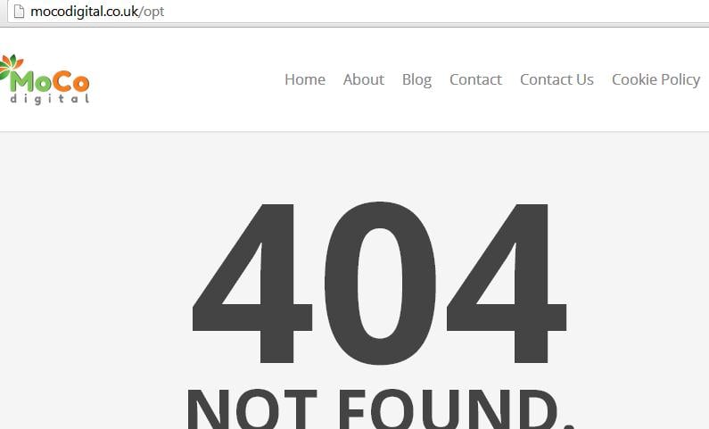Go to the About page

364,79
